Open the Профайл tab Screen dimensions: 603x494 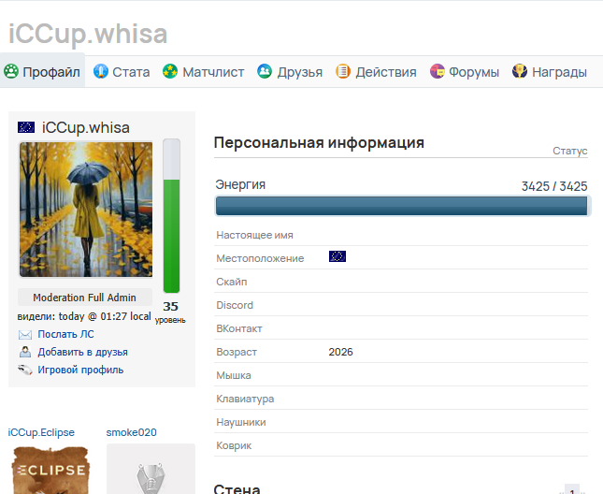pyautogui.click(x=42, y=72)
